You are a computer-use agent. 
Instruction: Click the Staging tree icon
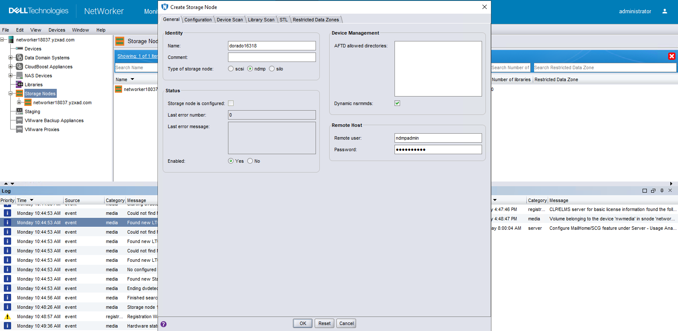(19, 111)
